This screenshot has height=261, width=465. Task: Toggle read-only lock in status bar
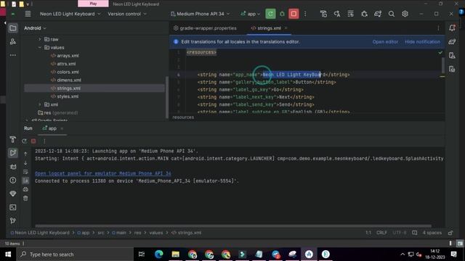450,233
